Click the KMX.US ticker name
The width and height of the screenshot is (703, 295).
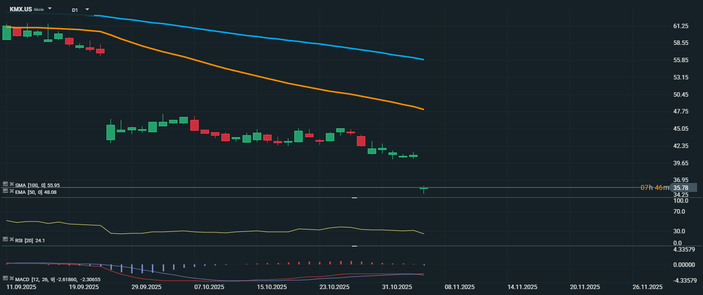coord(21,9)
